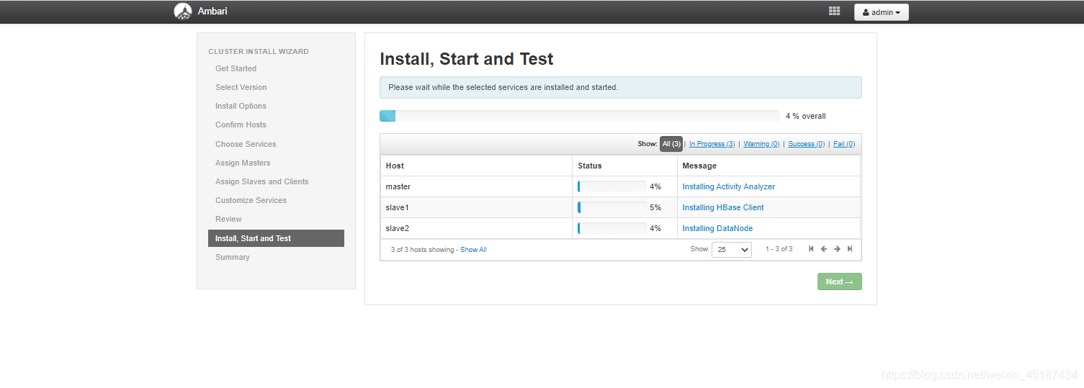
Task: Open Assign Slaves and Clients step
Action: [x=261, y=181]
